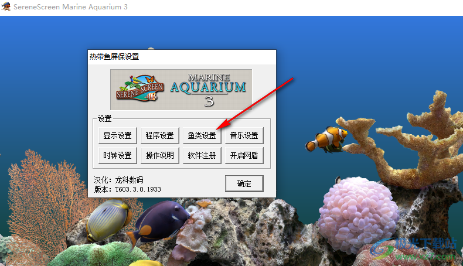Image resolution: width=463 pixels, height=266 pixels.
Task: Open the 时钟设置 clock settings
Action: (x=118, y=155)
